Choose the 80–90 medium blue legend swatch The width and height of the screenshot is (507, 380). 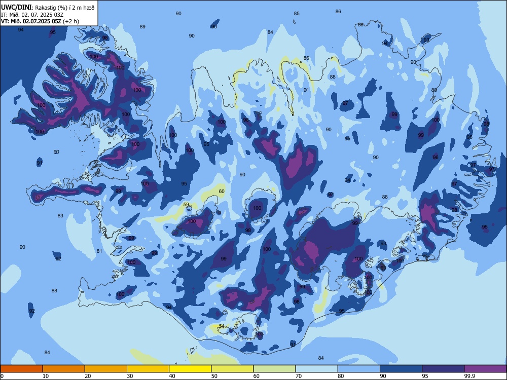click(x=358, y=369)
